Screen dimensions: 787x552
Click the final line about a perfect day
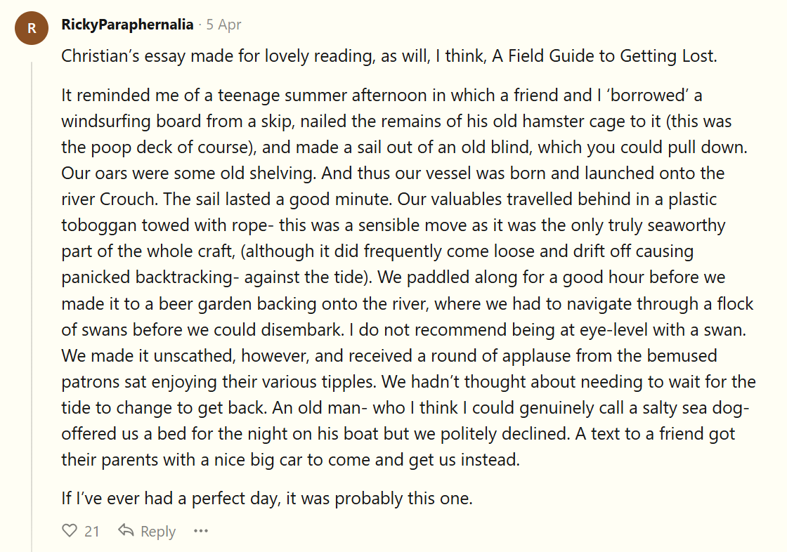click(x=267, y=499)
